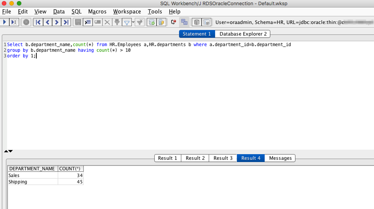Click the yellow minimize window button

(x=11, y=3)
